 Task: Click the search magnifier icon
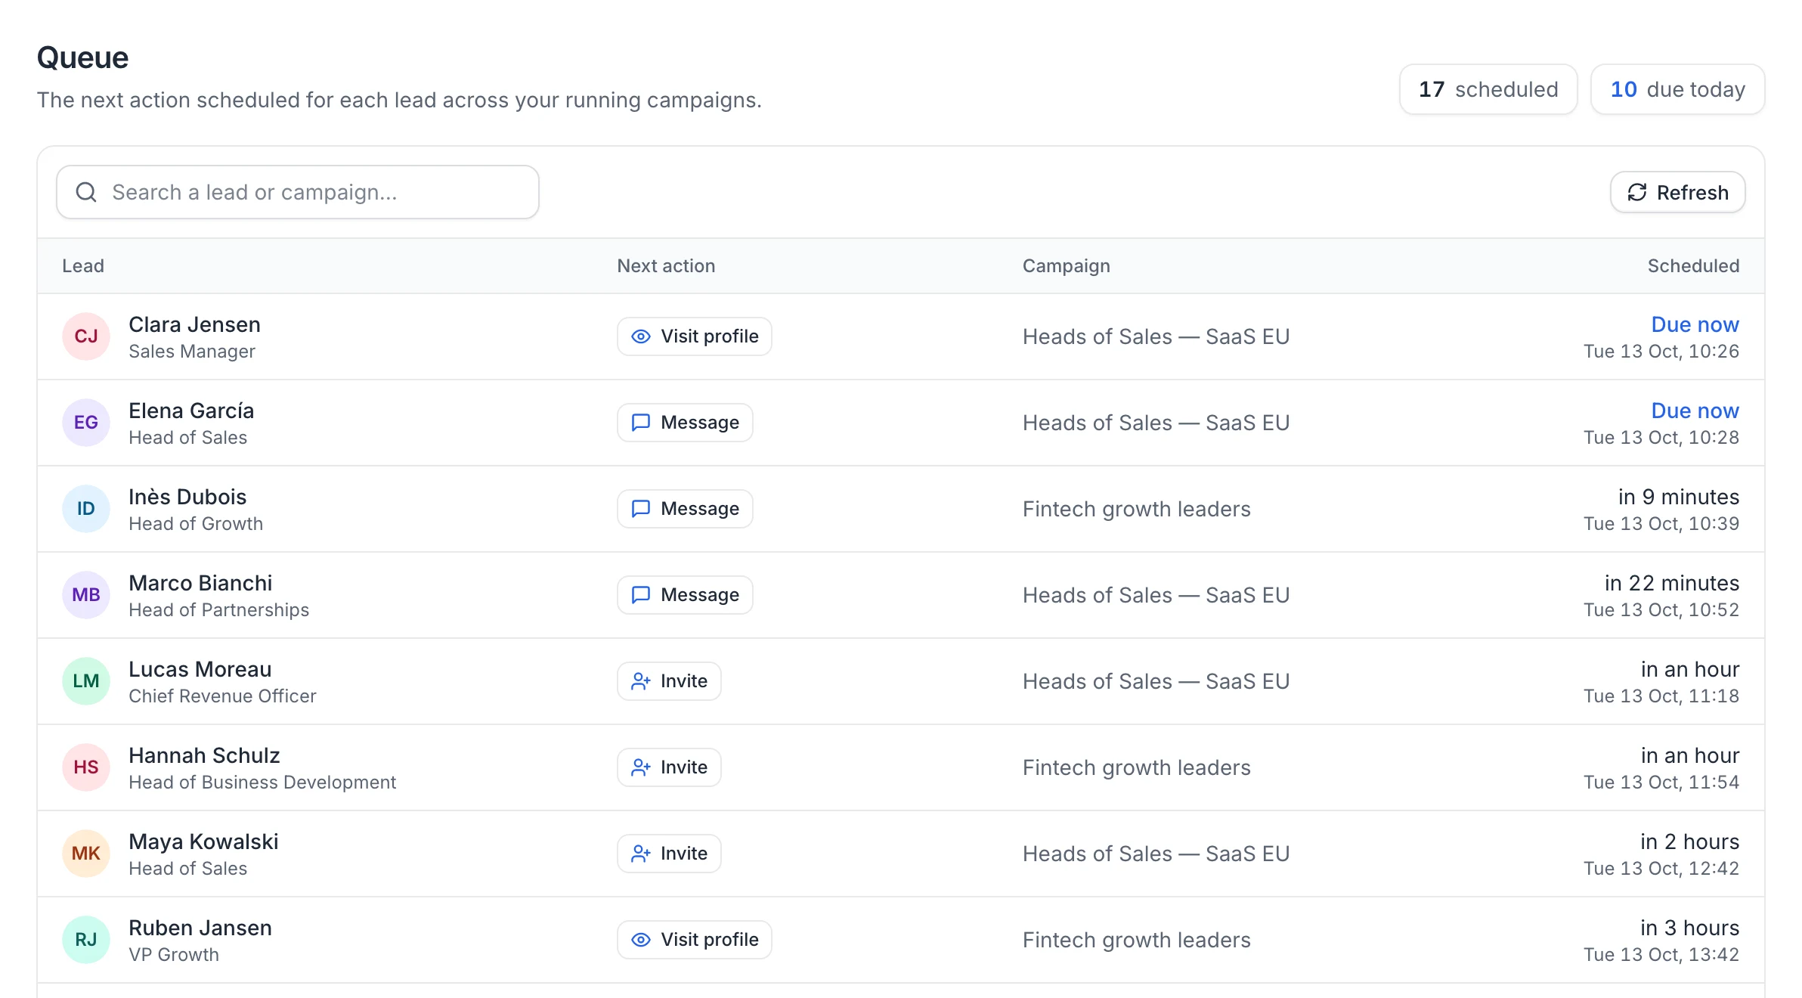pos(86,192)
